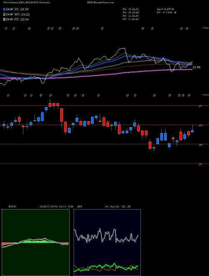Click the 'MACD:' indicator label
The width and height of the screenshot is (209, 276).
[13, 207]
